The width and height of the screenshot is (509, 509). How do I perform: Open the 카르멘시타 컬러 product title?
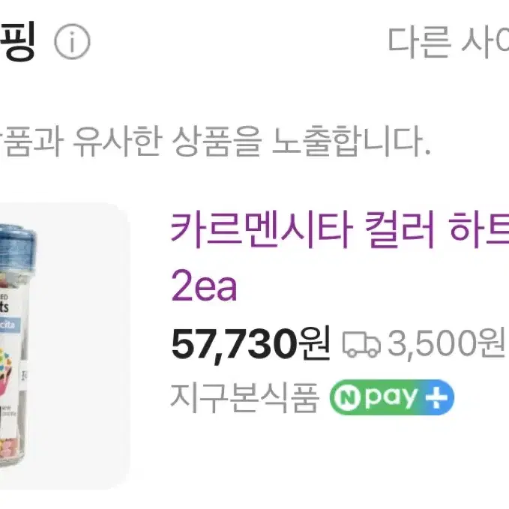point(340,229)
